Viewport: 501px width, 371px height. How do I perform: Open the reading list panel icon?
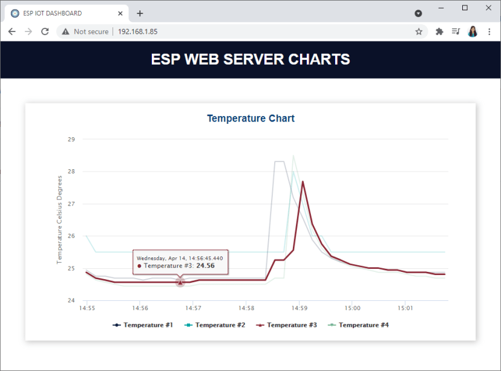point(456,31)
